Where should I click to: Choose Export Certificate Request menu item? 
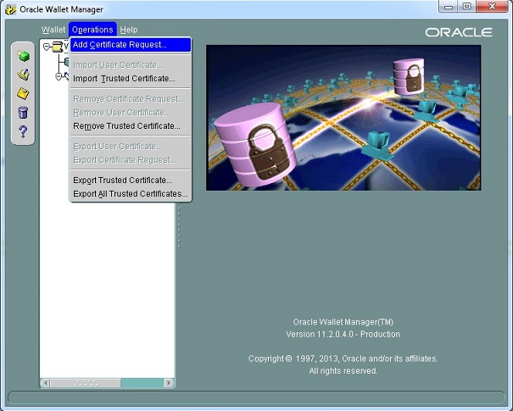tap(131, 160)
